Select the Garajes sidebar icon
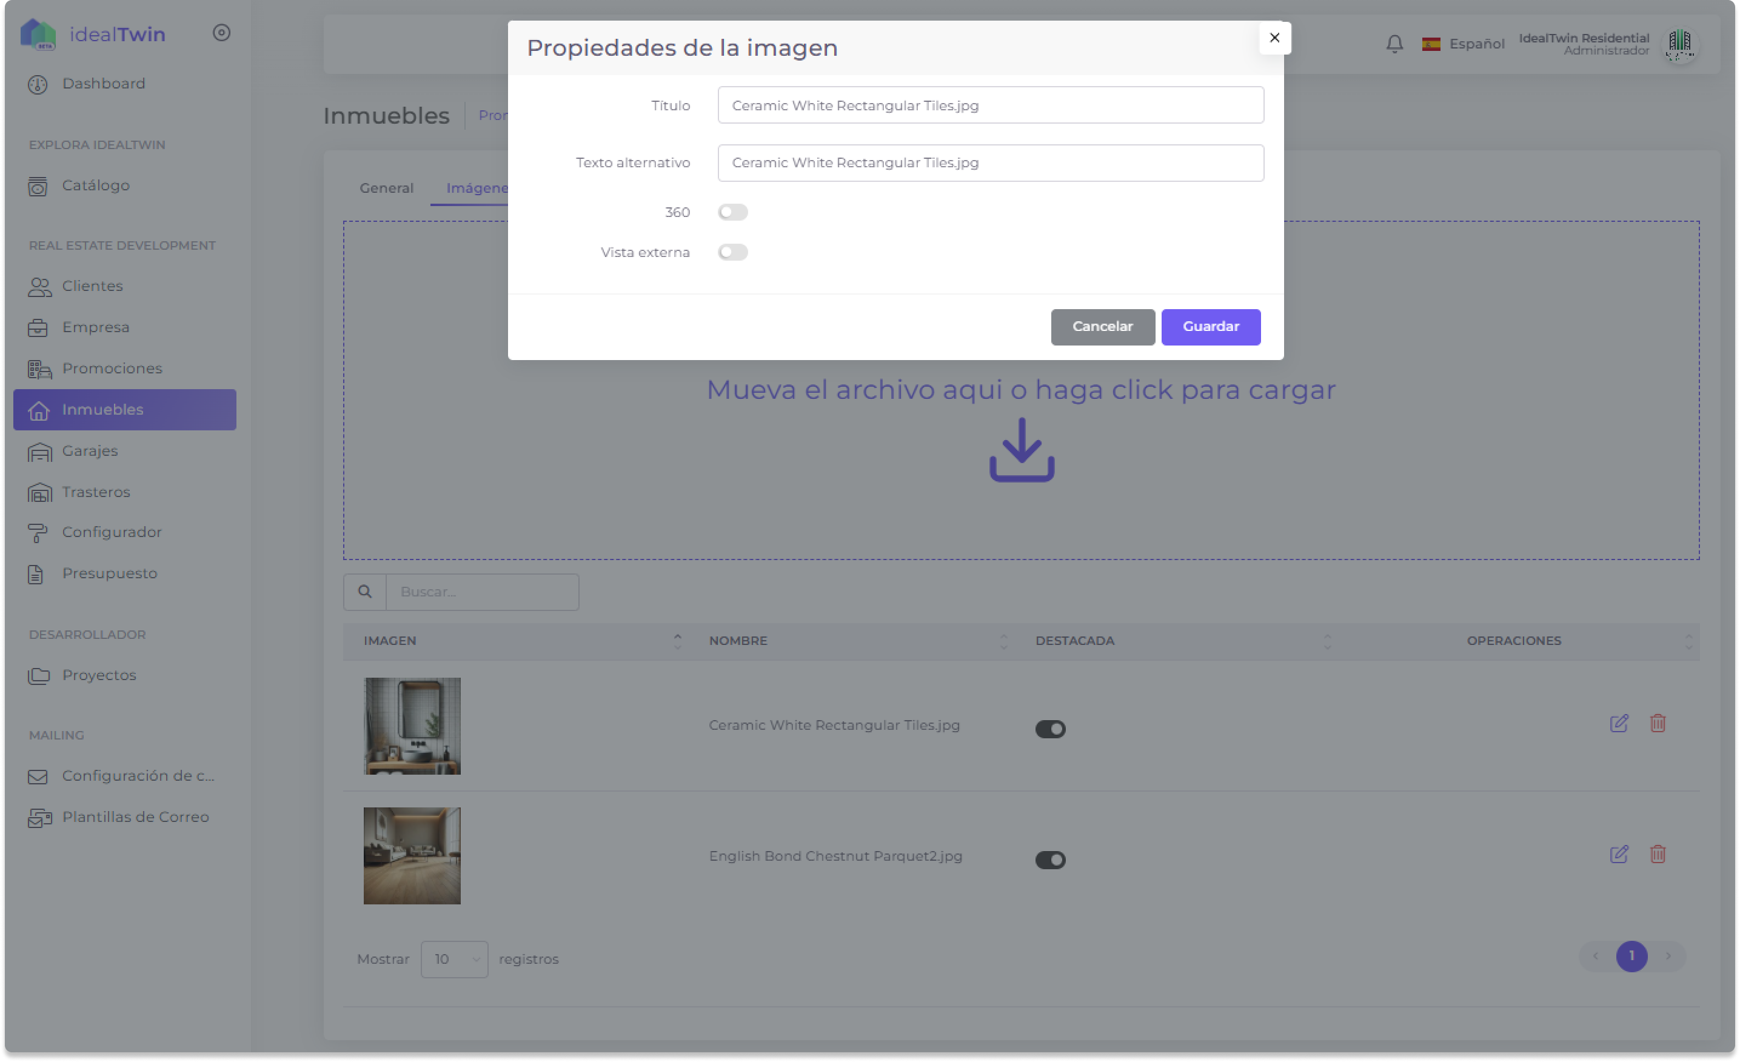Screen dimensions: 1740x1062 point(39,451)
